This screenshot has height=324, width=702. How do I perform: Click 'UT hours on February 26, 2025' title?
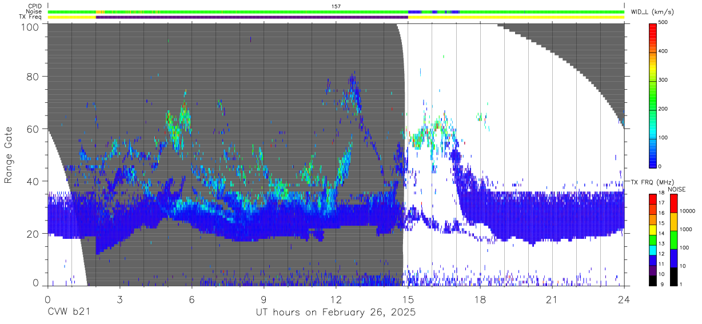click(x=336, y=313)
